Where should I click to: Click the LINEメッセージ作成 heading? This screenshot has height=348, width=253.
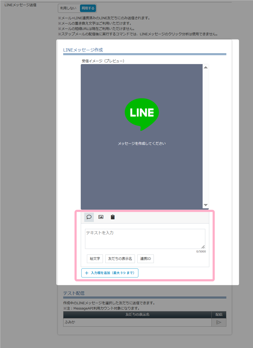click(x=83, y=50)
